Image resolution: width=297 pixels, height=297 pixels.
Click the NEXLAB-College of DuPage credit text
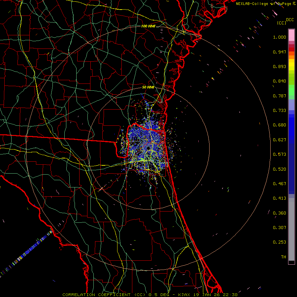266,4
